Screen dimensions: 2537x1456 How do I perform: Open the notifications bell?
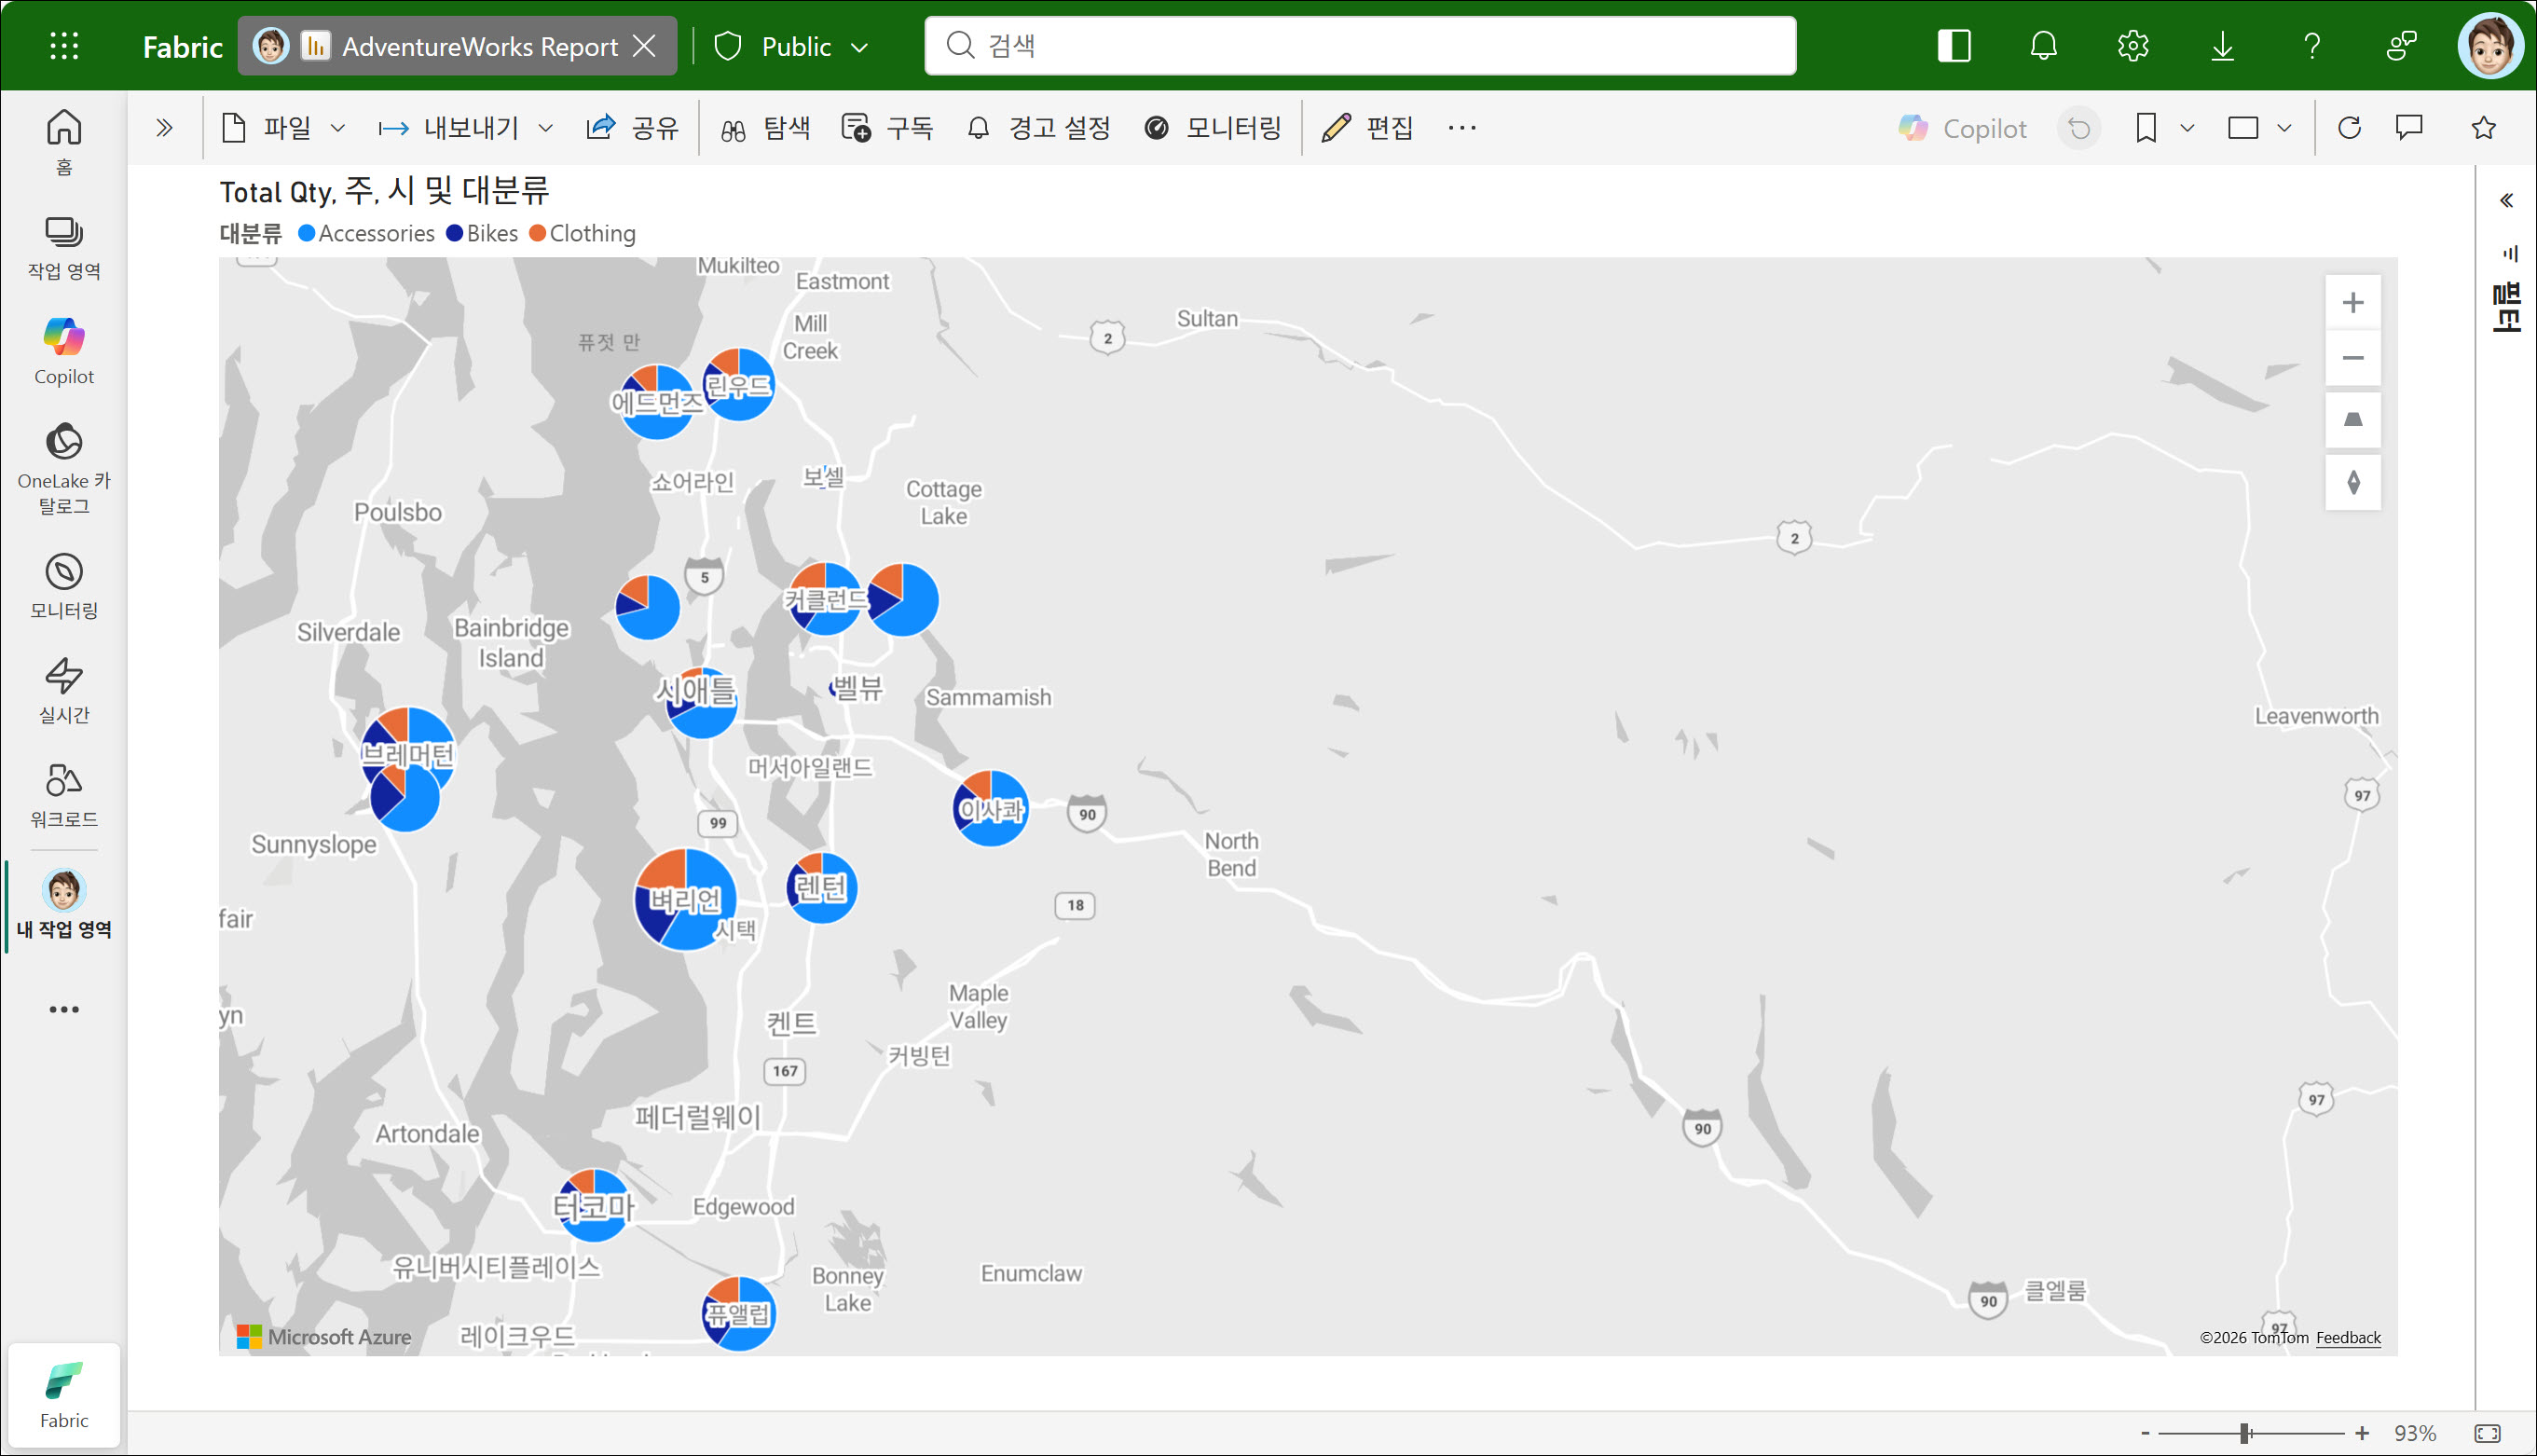pyautogui.click(x=2043, y=46)
